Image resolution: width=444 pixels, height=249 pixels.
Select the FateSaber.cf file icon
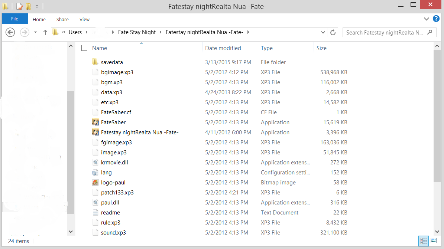click(95, 112)
